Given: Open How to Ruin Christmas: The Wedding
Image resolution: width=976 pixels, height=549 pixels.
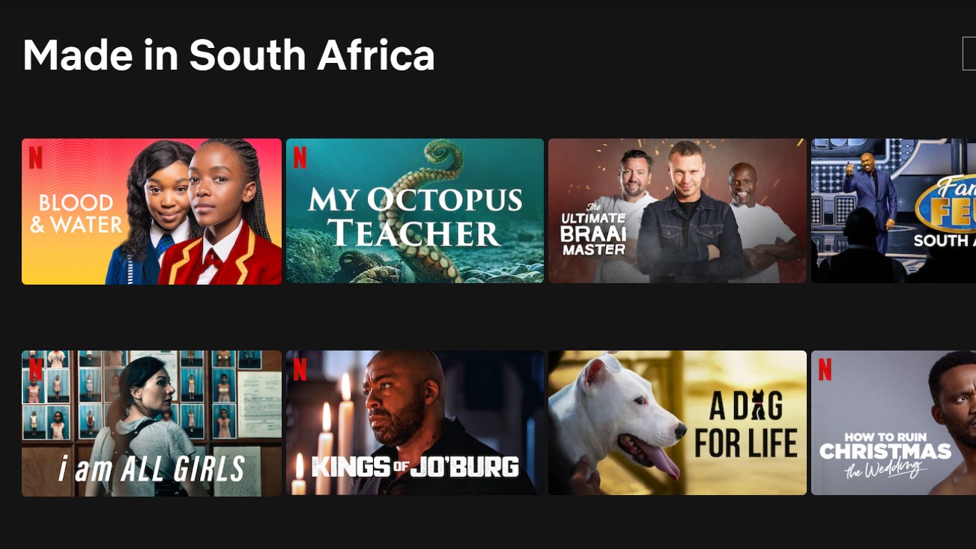Looking at the screenshot, I should (x=894, y=423).
